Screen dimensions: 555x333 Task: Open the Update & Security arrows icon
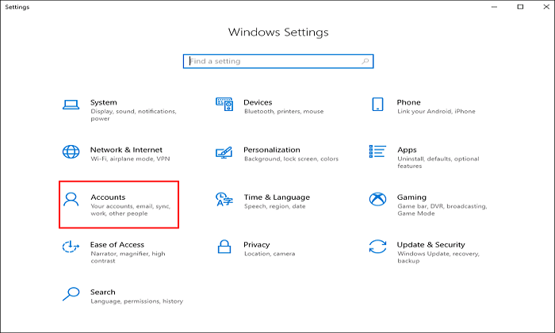click(377, 247)
